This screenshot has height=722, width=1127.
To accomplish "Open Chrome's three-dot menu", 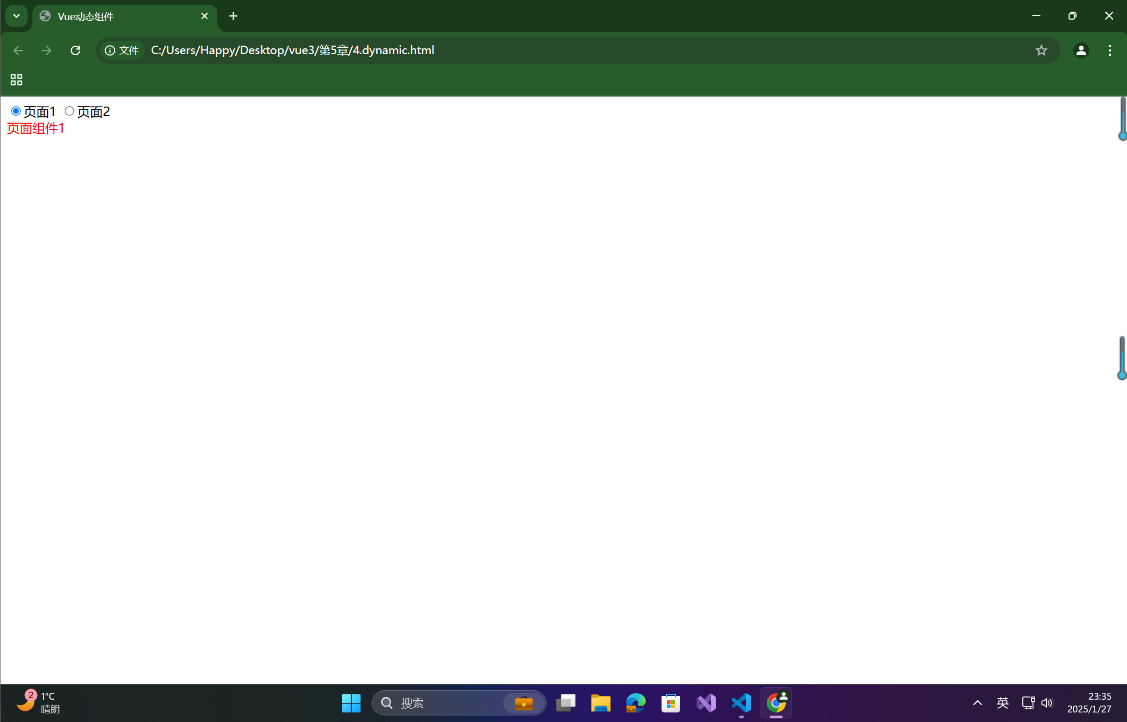I will pyautogui.click(x=1109, y=50).
